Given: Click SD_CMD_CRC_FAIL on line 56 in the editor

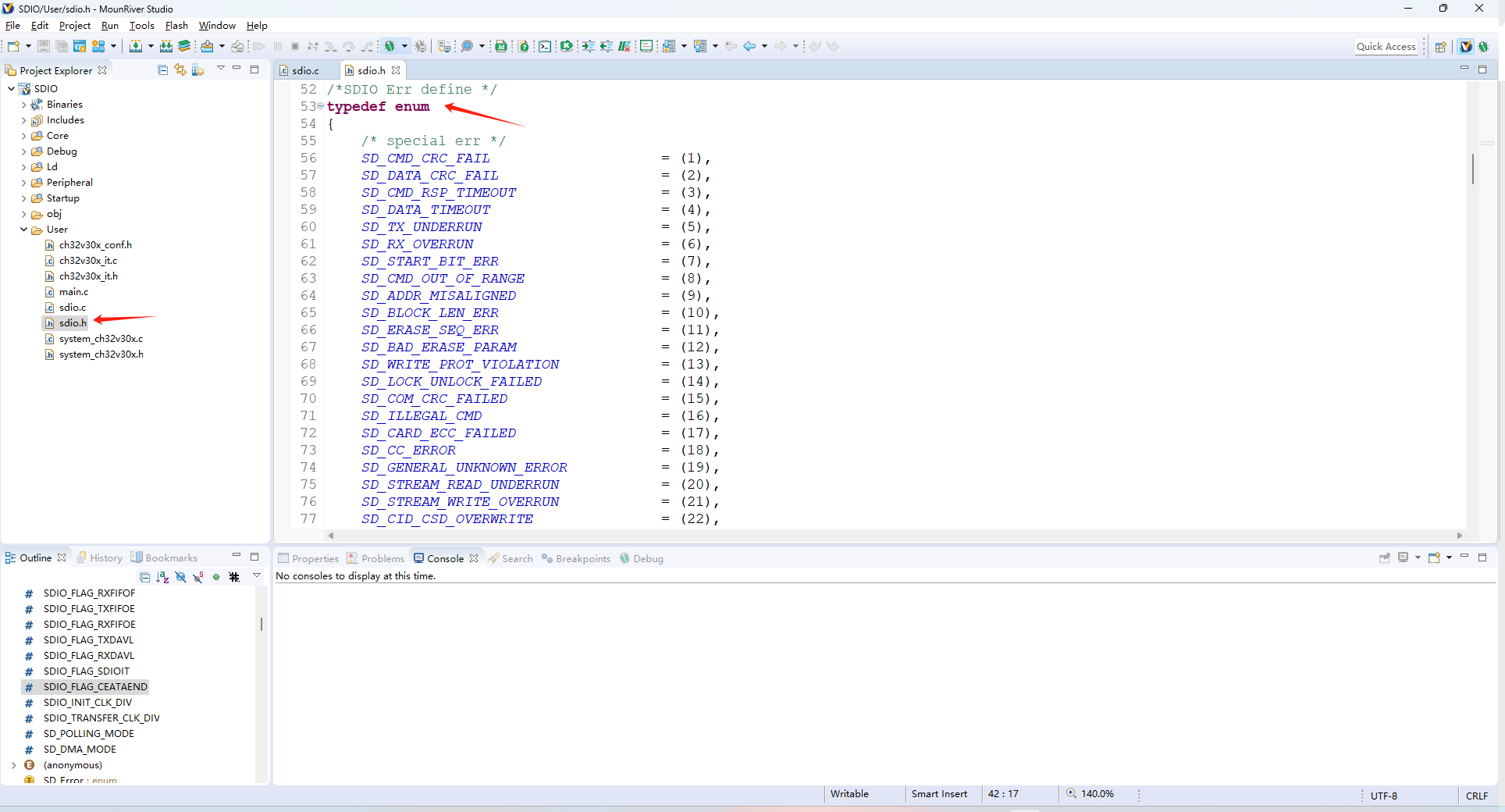Looking at the screenshot, I should point(425,158).
